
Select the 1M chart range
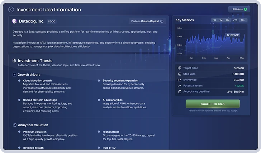221,20
